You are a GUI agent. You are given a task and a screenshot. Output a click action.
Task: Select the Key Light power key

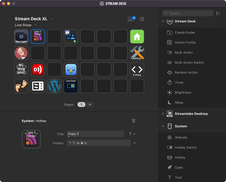pyautogui.click(x=21, y=37)
